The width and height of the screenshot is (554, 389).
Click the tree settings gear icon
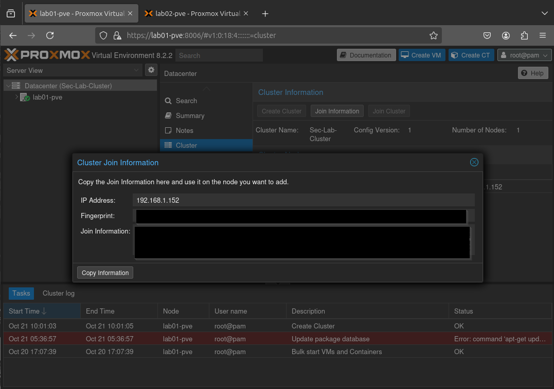pyautogui.click(x=151, y=70)
